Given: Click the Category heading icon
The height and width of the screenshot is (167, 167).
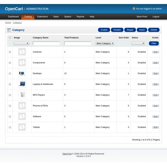Looking at the screenshot, I should point(9,30).
